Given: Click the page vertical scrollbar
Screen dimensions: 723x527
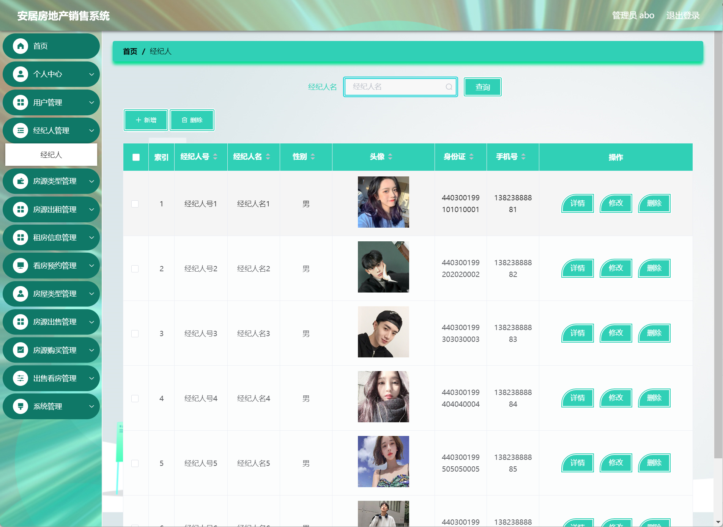Looking at the screenshot, I should coord(718,245).
